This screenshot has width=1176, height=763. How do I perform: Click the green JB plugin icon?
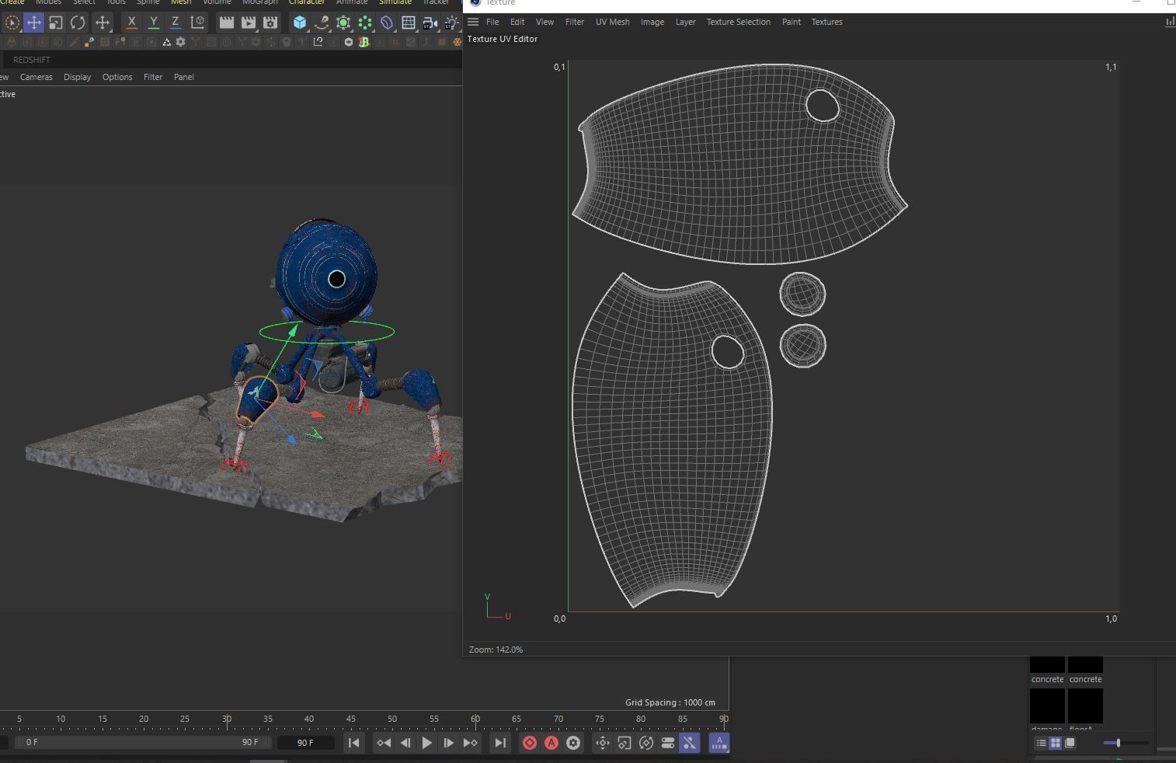pyautogui.click(x=364, y=42)
